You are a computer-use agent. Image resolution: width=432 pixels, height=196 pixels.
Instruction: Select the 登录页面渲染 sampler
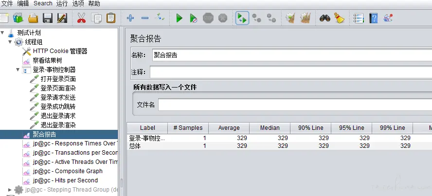pyautogui.click(x=58, y=89)
